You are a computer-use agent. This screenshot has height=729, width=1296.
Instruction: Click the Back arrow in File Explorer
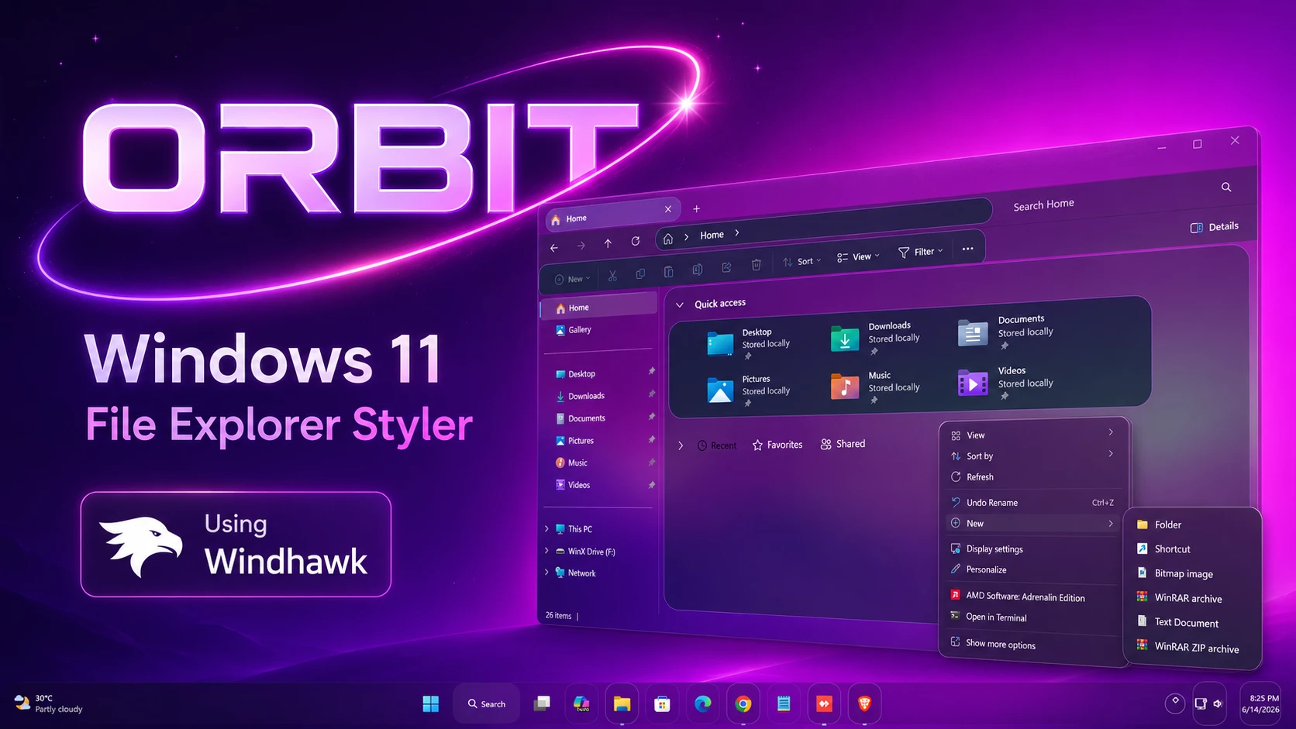[x=554, y=248]
